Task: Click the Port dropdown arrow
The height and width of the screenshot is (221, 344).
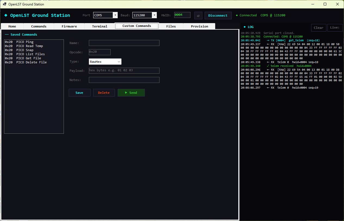Action: click(115, 15)
